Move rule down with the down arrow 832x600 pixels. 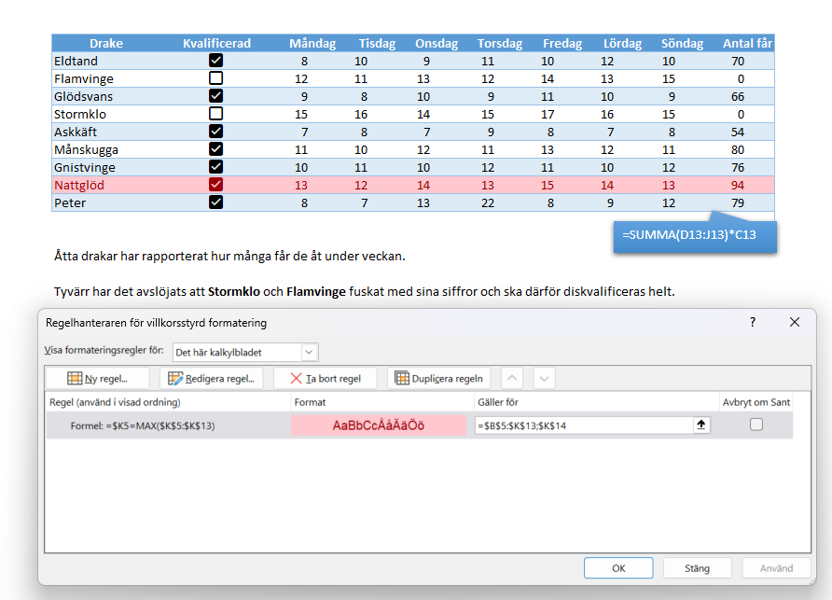pos(544,379)
